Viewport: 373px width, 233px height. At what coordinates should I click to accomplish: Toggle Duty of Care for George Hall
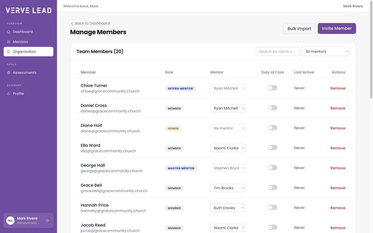click(272, 168)
